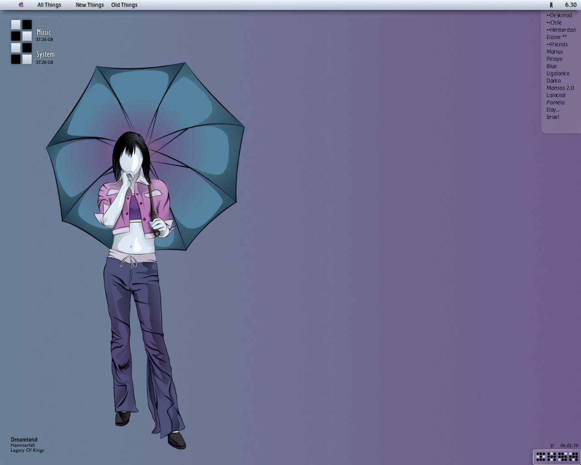Click the 6.30 clock in the menu bar
The width and height of the screenshot is (581, 465).
571,5
